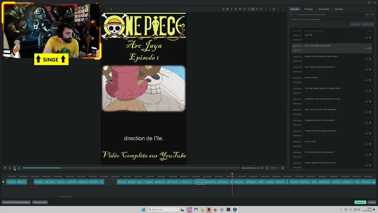Delete the 'avecun sniper.' subtitle row

click(370, 144)
